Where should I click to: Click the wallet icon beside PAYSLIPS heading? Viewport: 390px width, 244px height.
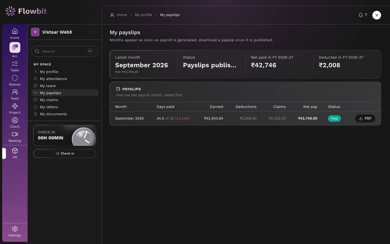[118, 89]
